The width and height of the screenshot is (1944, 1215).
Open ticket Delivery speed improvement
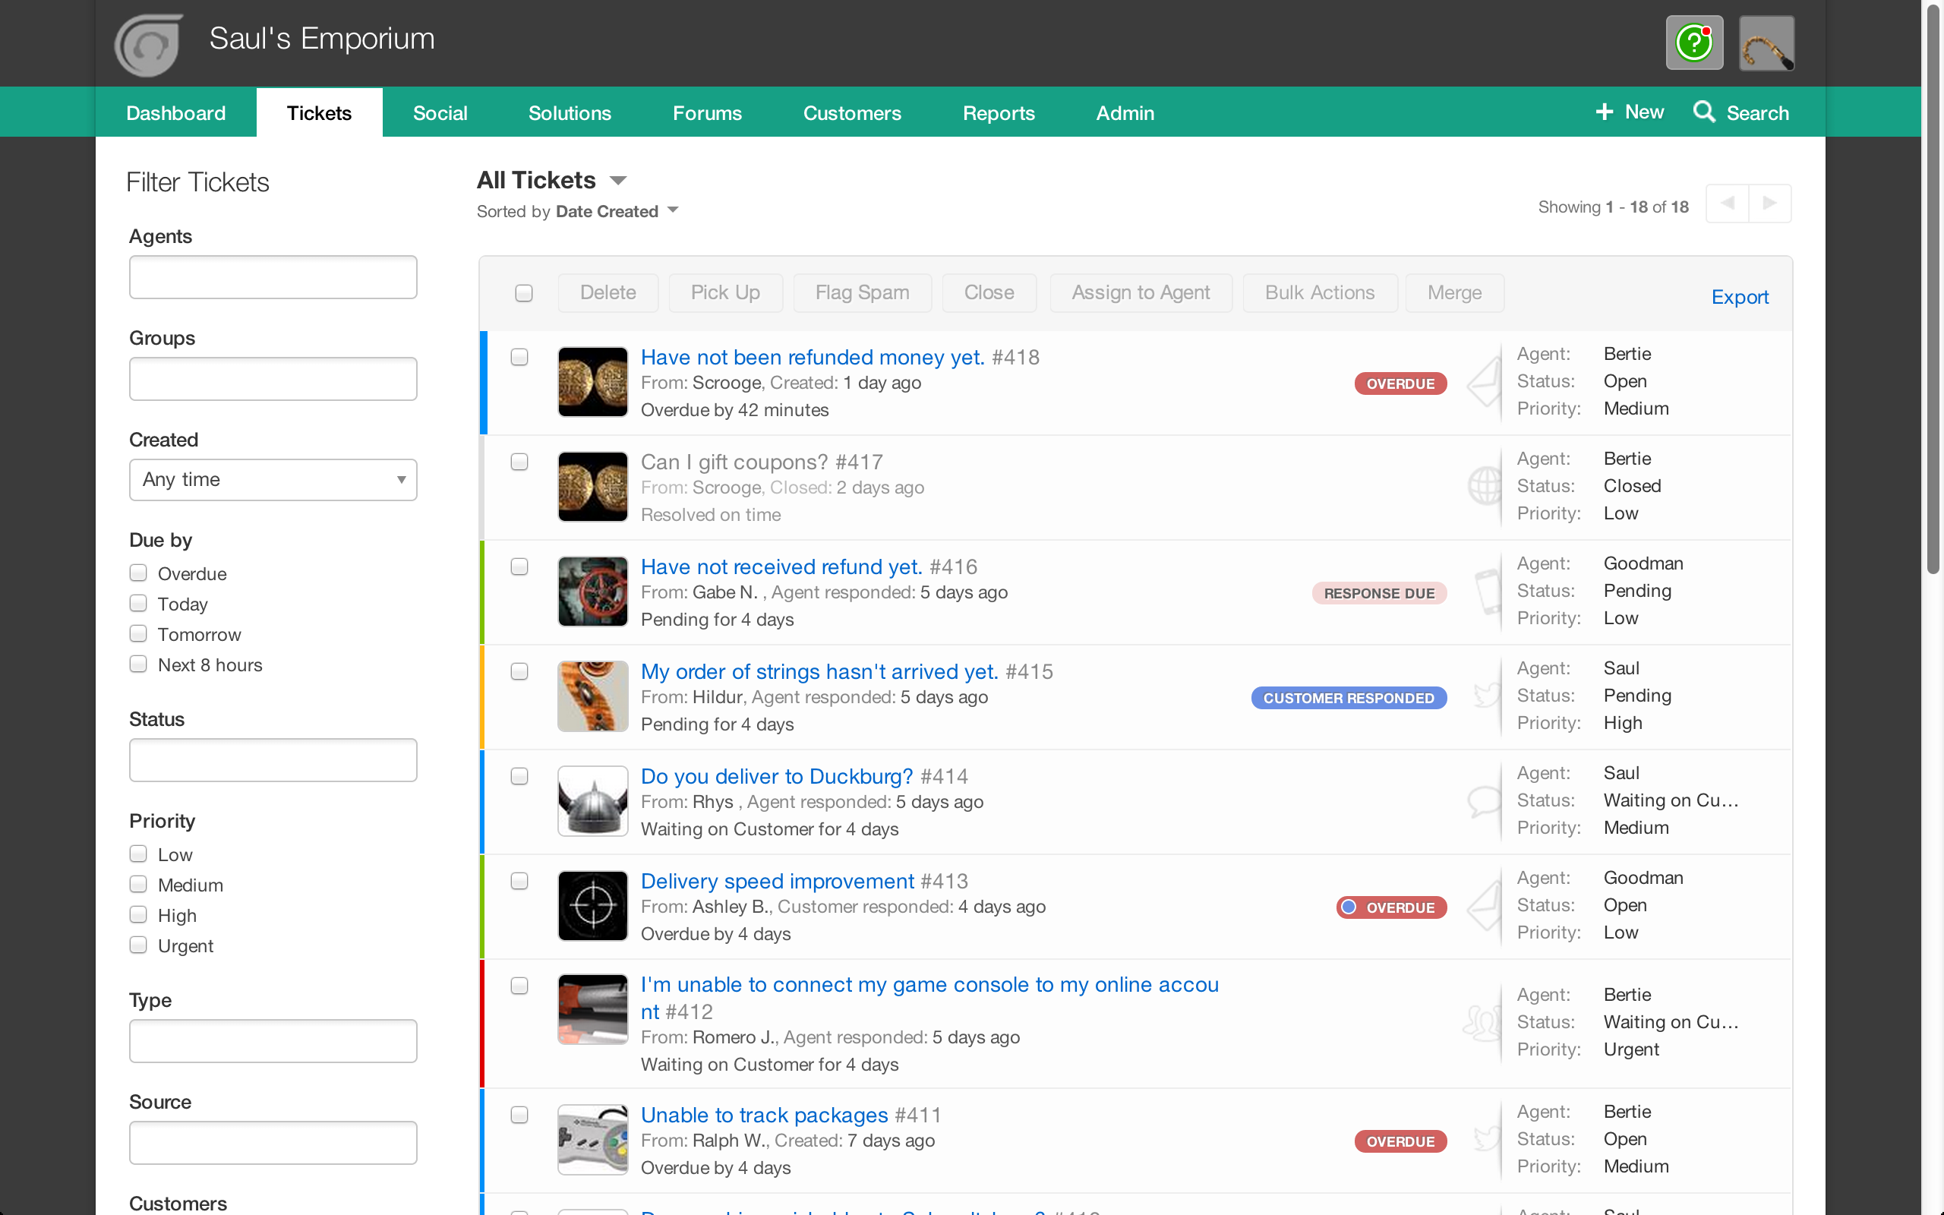coord(778,881)
